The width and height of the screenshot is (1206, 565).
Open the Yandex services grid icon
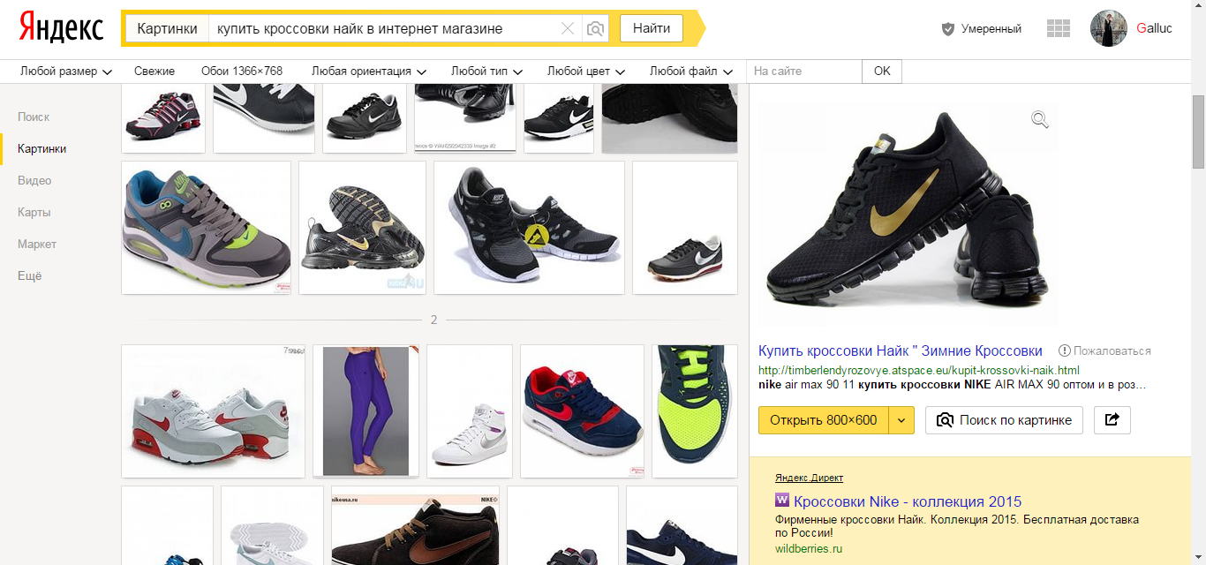pos(1058,28)
